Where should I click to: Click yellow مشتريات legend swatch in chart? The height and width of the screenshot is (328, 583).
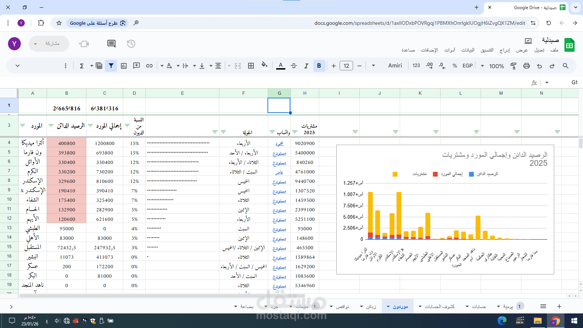pos(395,174)
